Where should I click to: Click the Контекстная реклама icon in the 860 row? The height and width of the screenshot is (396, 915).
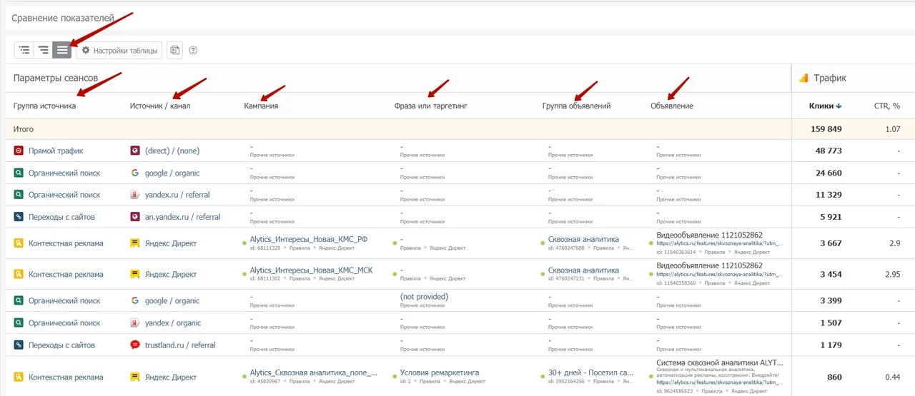19,377
